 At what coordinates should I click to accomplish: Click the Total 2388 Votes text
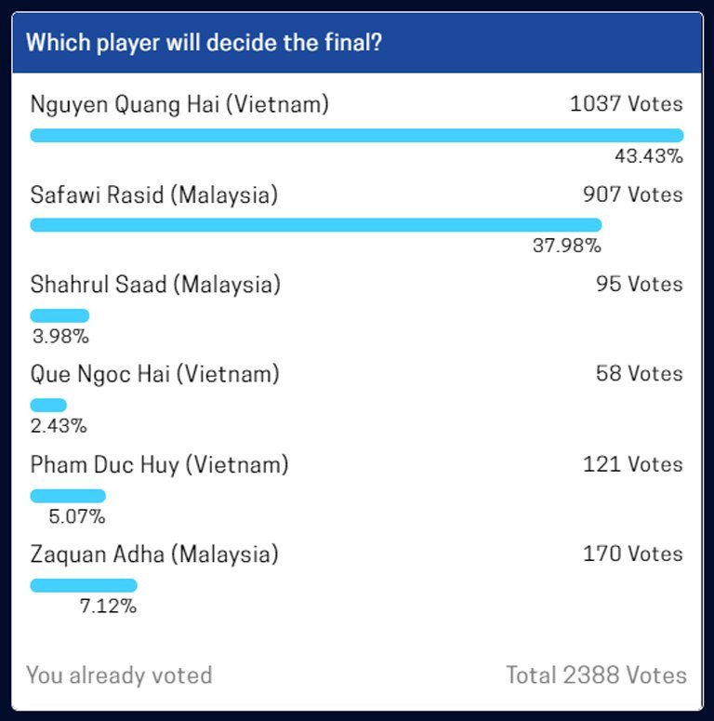[596, 674]
